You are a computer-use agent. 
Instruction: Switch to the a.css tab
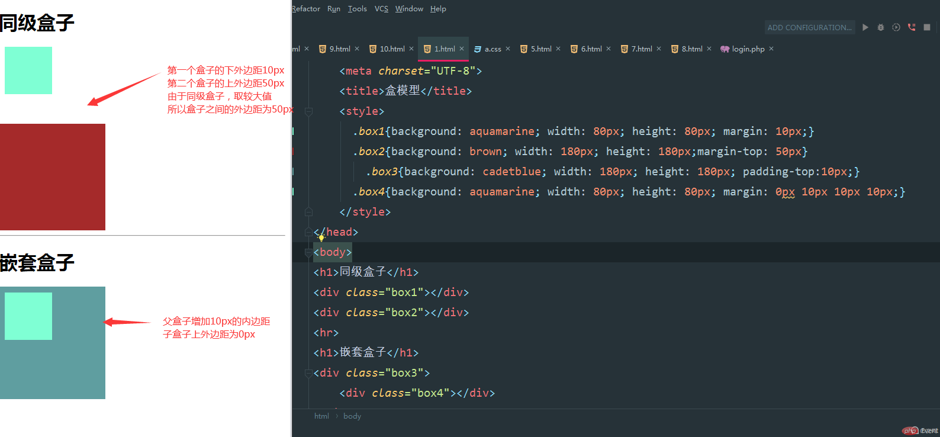tap(492, 49)
